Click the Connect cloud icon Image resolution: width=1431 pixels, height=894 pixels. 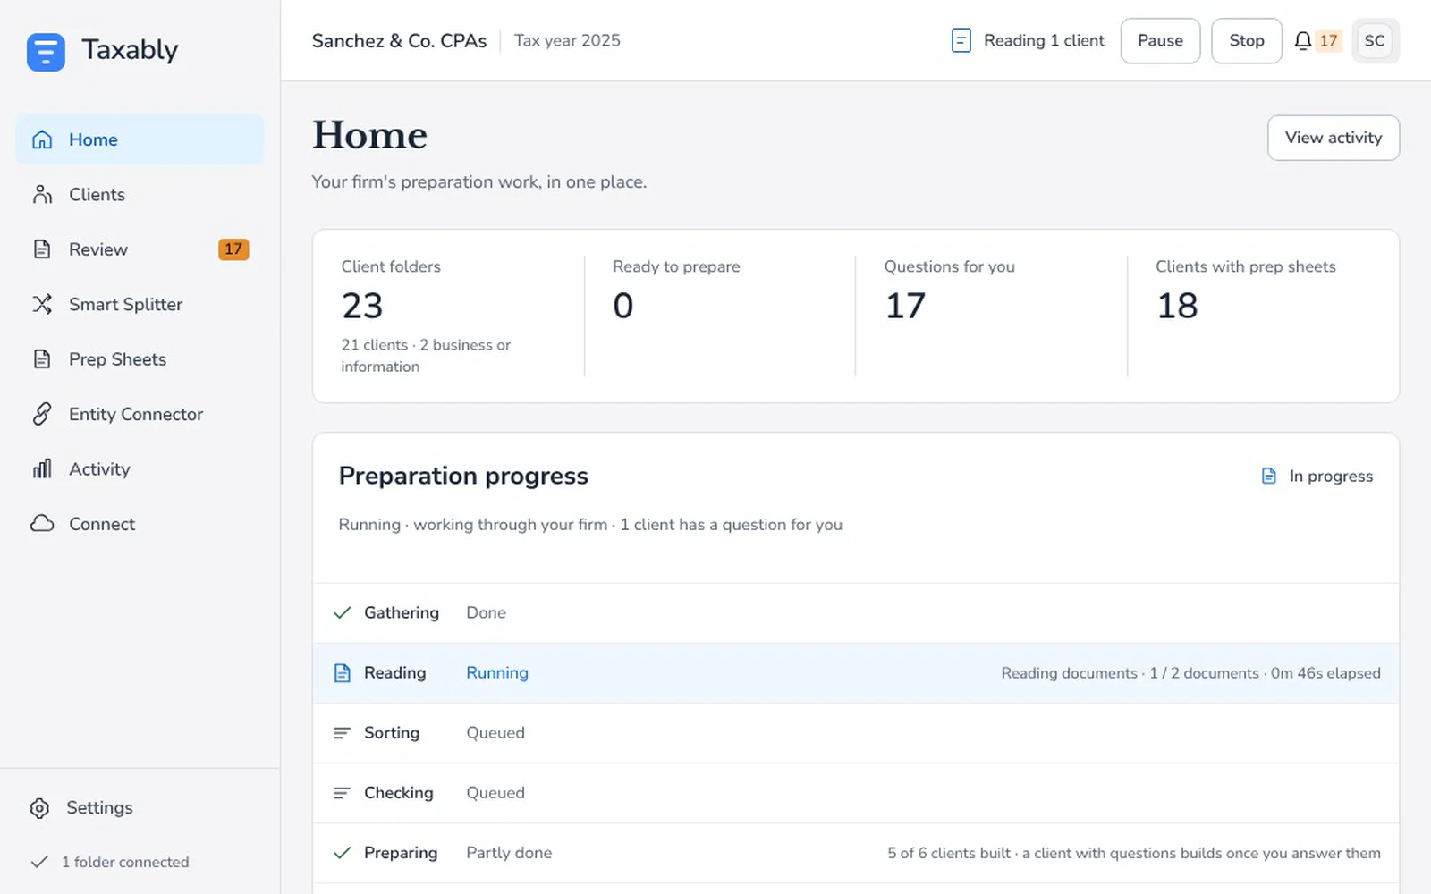pyautogui.click(x=42, y=524)
